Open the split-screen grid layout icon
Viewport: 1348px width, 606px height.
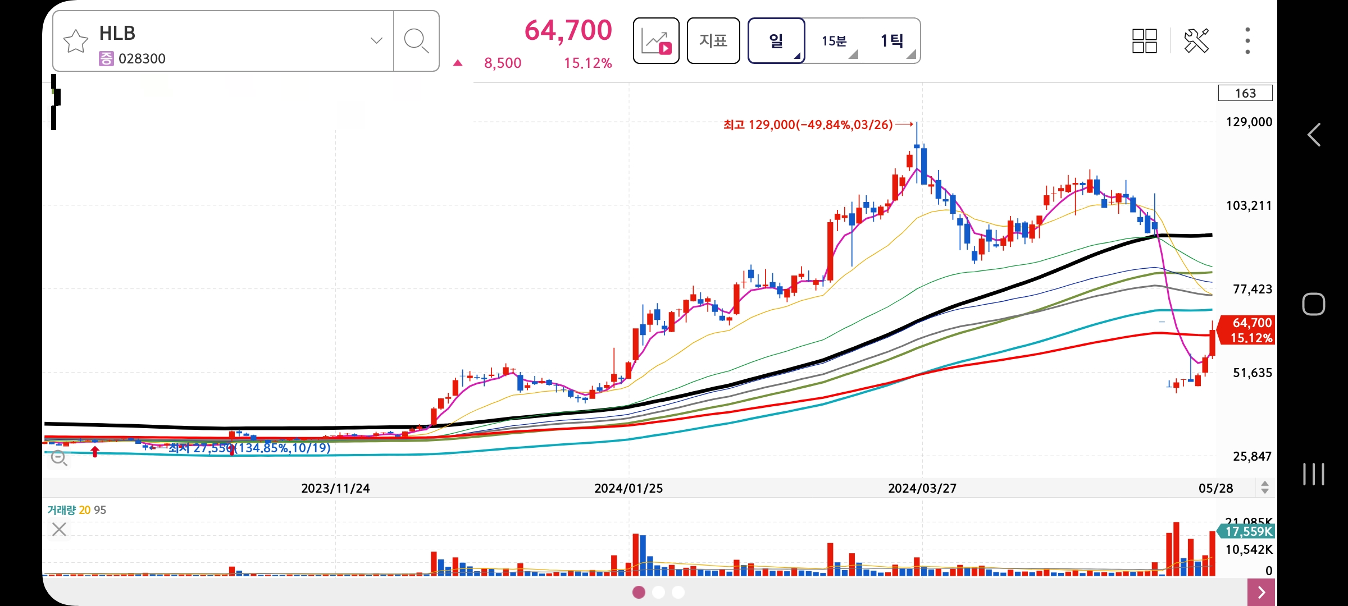pos(1144,41)
